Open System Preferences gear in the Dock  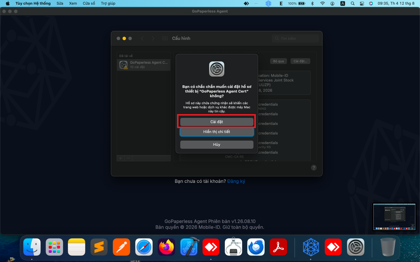click(356, 247)
